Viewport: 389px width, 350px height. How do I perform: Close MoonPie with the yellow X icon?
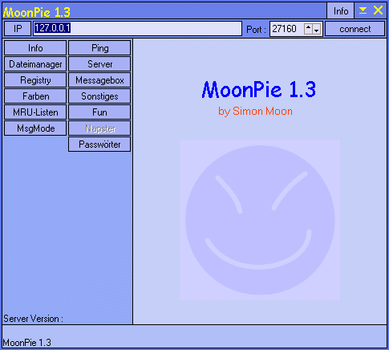point(378,10)
